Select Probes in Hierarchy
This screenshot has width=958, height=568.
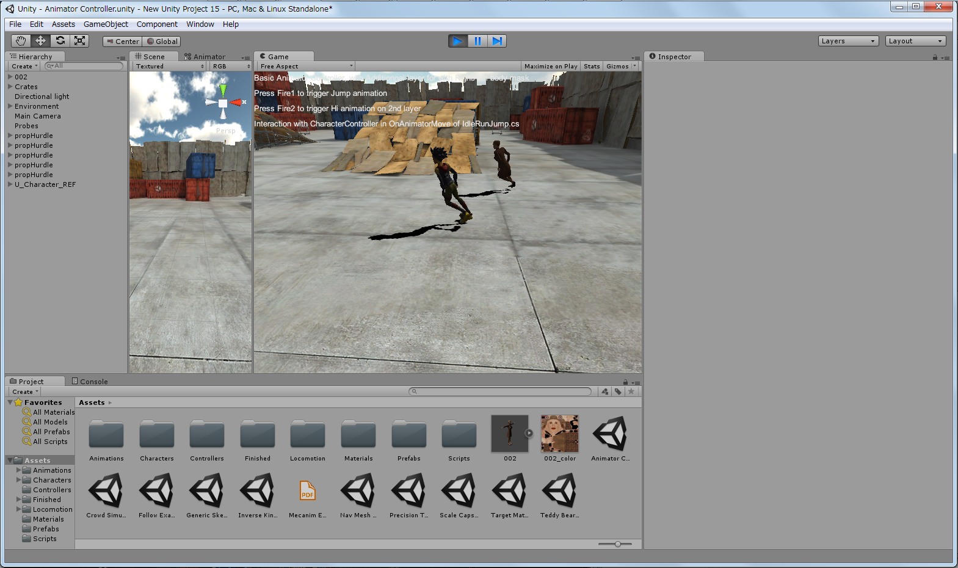[26, 126]
